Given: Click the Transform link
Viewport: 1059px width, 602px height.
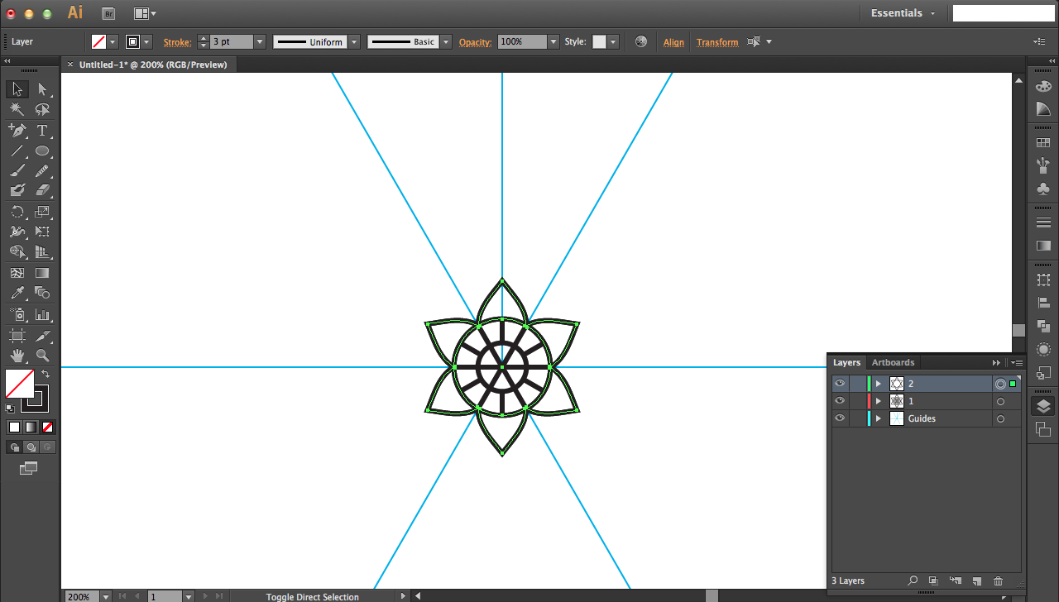Looking at the screenshot, I should click(717, 42).
